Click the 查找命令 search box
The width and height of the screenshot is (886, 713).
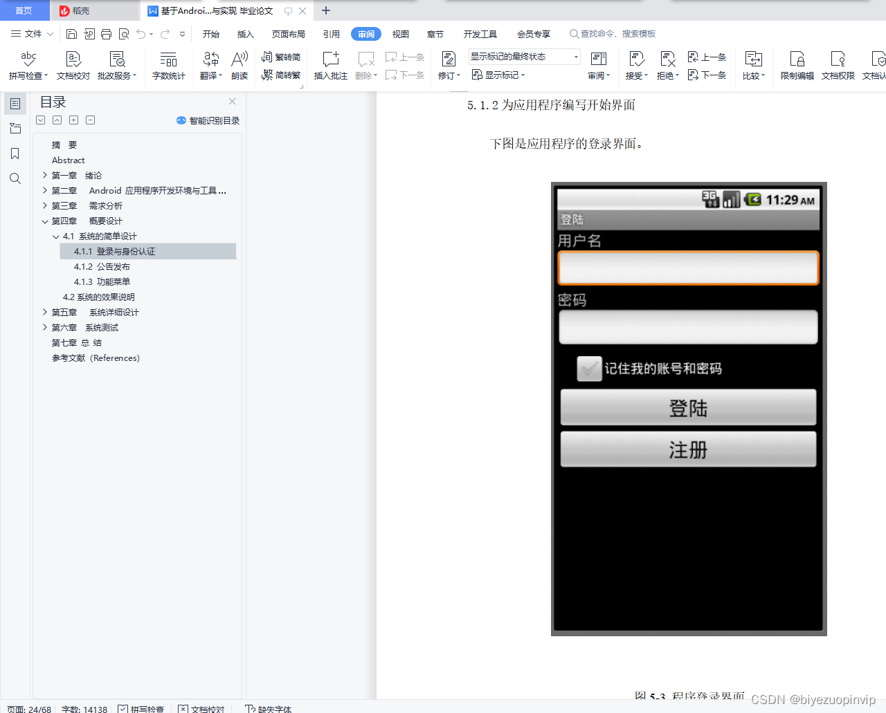[x=616, y=34]
